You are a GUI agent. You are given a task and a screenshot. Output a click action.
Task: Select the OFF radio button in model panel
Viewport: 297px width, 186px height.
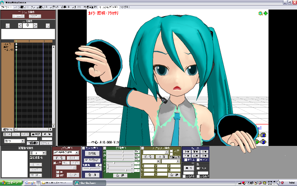57,175
